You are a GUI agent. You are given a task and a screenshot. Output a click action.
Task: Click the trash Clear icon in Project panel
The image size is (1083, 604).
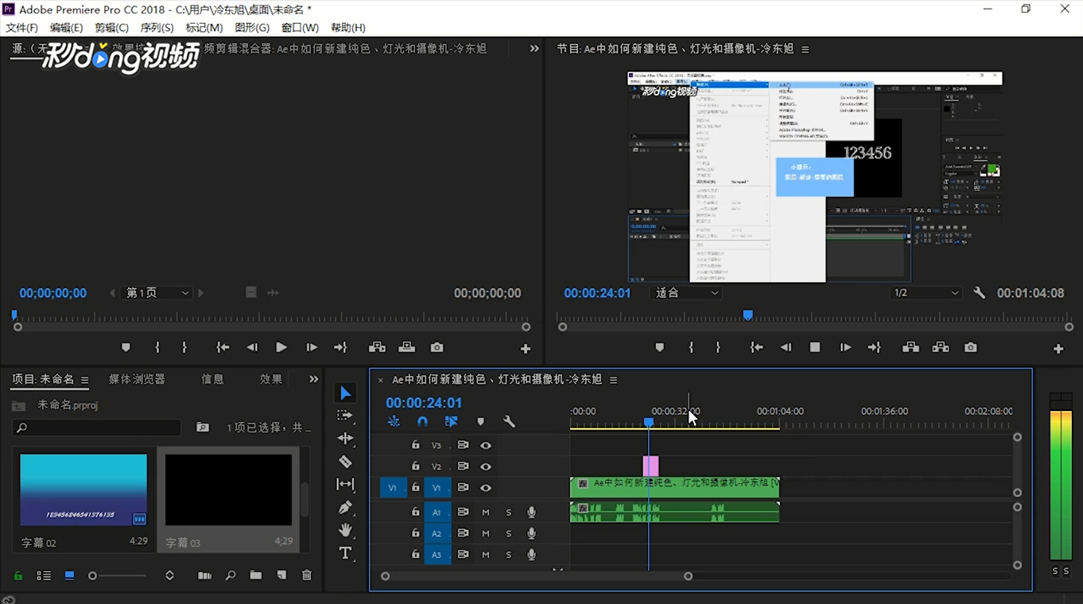[307, 575]
